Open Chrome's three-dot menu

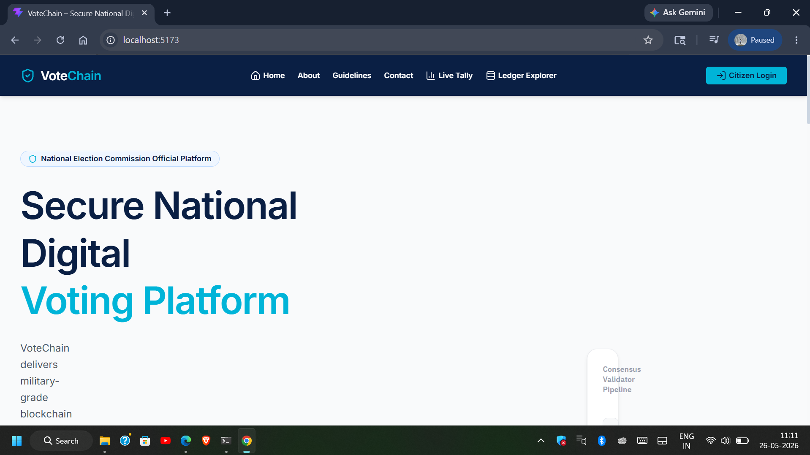coord(796,40)
